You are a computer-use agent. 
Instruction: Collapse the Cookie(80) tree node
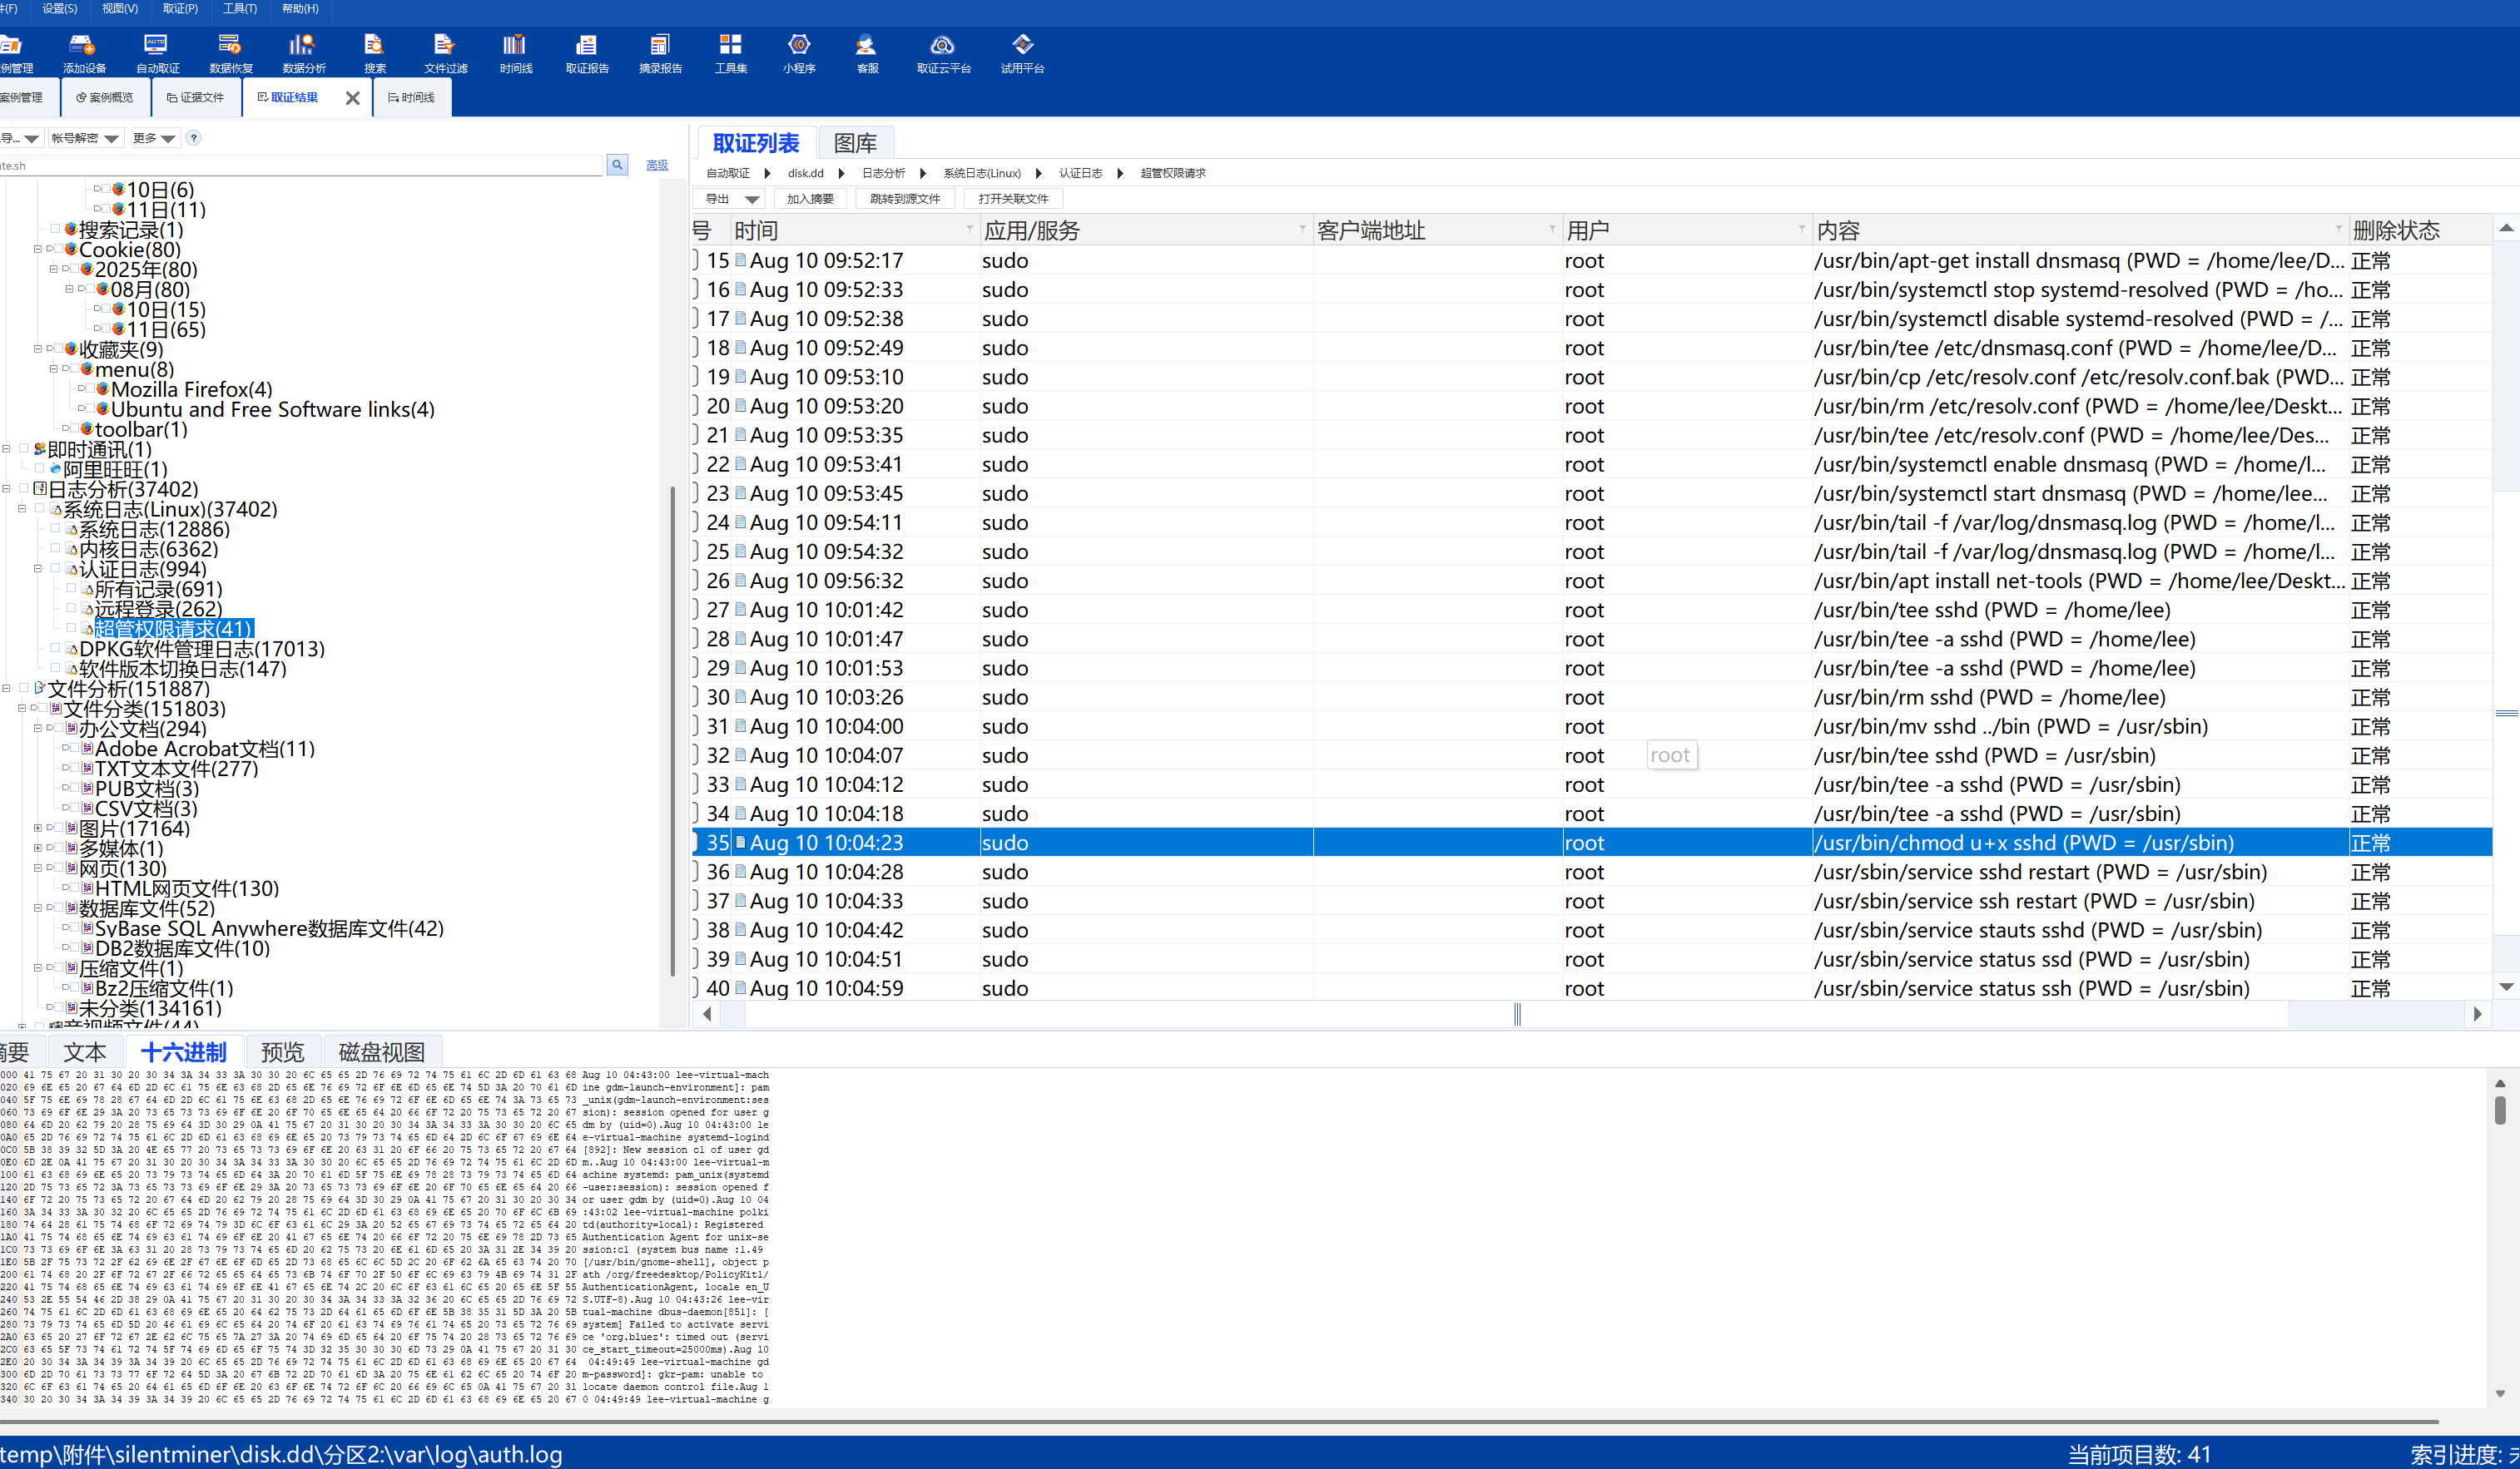[38, 249]
